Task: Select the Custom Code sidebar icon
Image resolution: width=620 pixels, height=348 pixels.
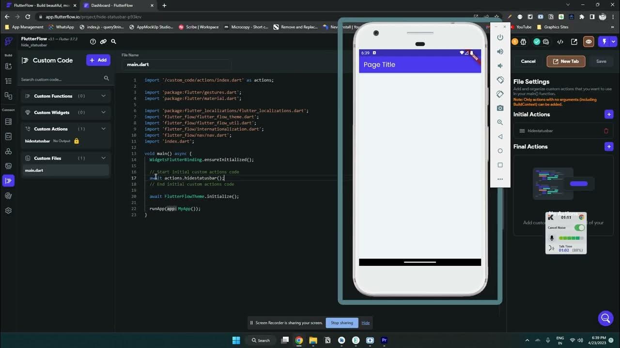Action: point(8,181)
